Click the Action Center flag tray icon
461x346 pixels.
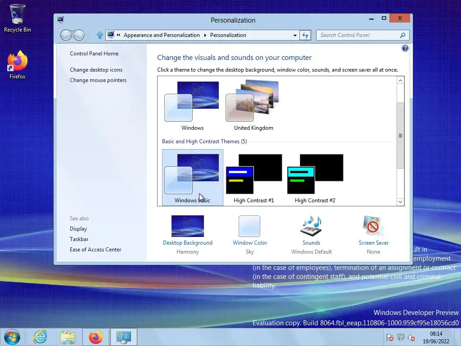(389, 337)
